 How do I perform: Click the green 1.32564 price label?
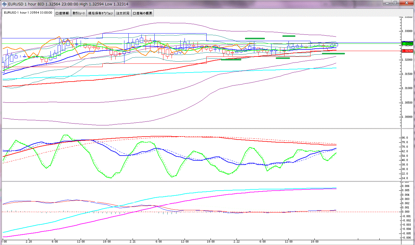(x=407, y=44)
